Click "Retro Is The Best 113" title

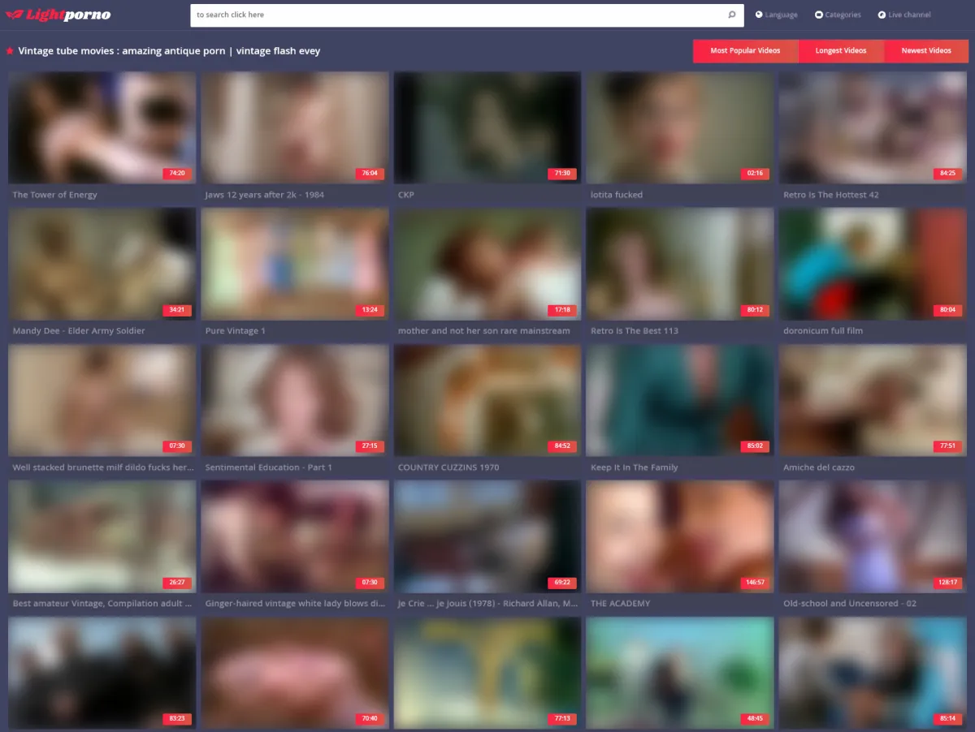[x=634, y=331]
